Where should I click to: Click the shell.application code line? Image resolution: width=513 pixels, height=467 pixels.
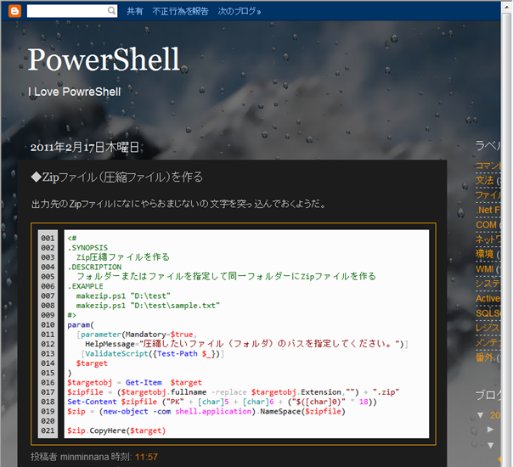coord(206,412)
